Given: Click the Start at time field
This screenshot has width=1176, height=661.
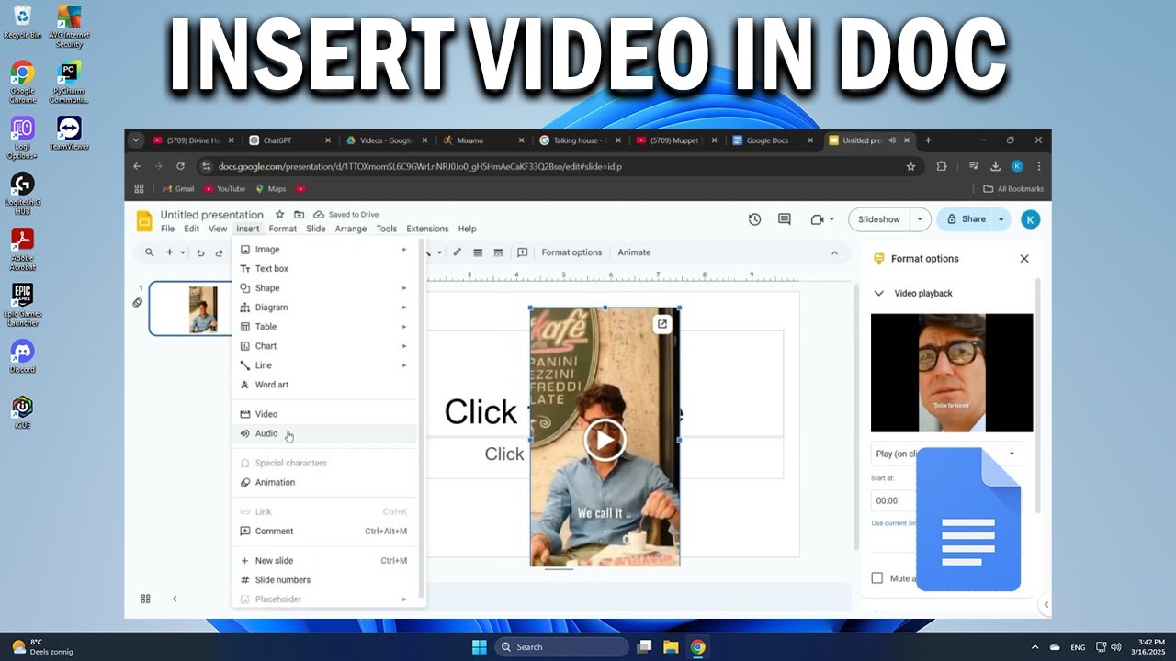Looking at the screenshot, I should coord(891,500).
